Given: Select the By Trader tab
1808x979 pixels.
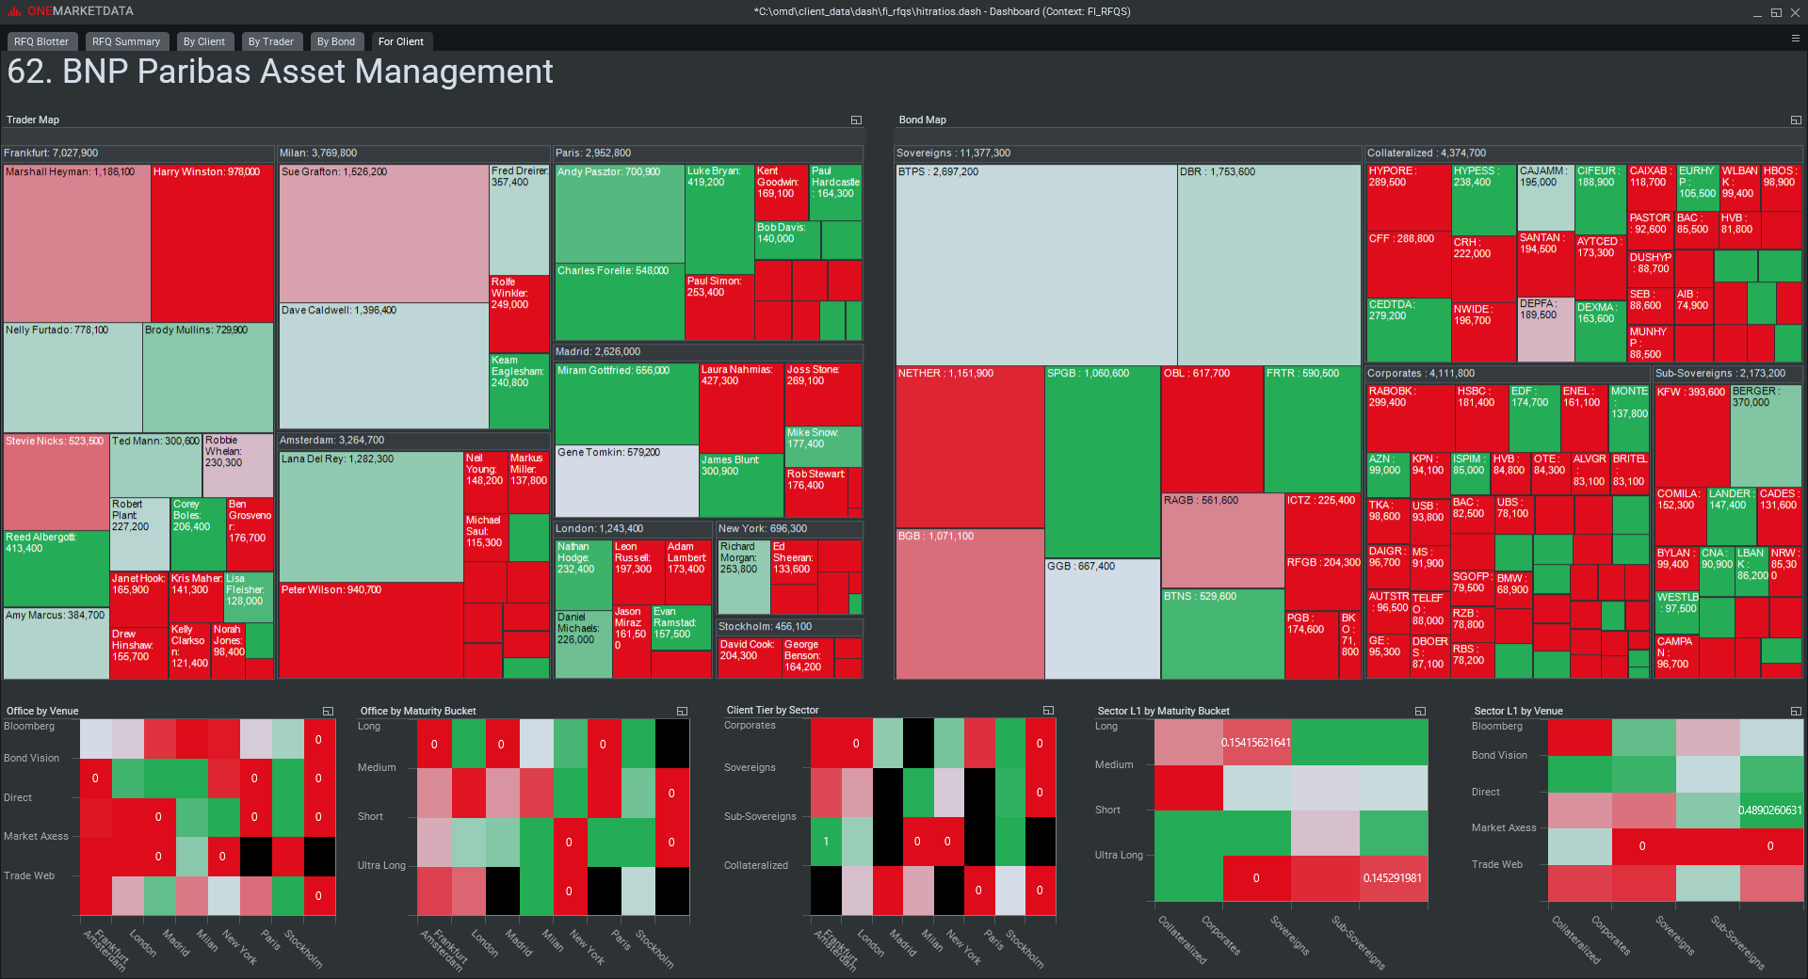Looking at the screenshot, I should [270, 41].
